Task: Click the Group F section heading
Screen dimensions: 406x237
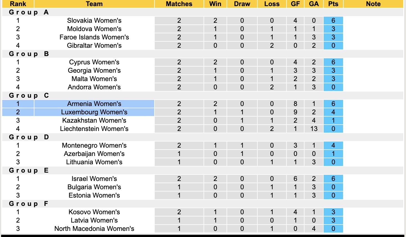Action: [x=29, y=204]
